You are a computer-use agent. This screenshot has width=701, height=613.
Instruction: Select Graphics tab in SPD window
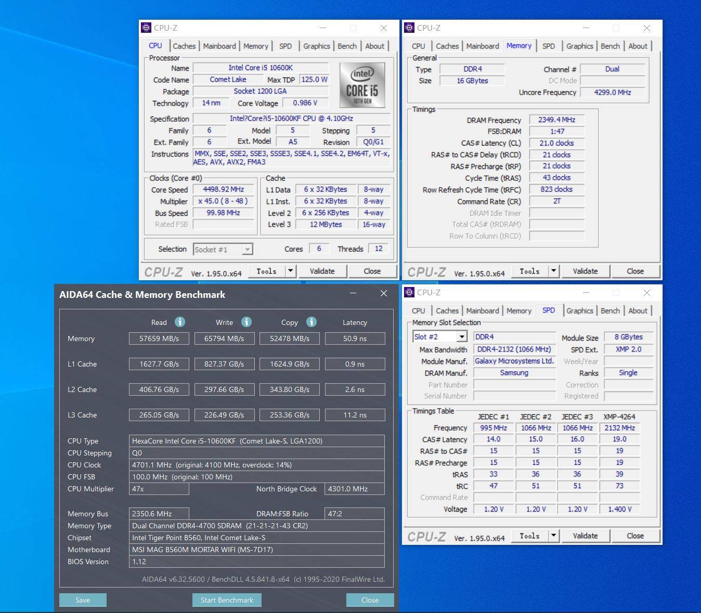(x=580, y=310)
